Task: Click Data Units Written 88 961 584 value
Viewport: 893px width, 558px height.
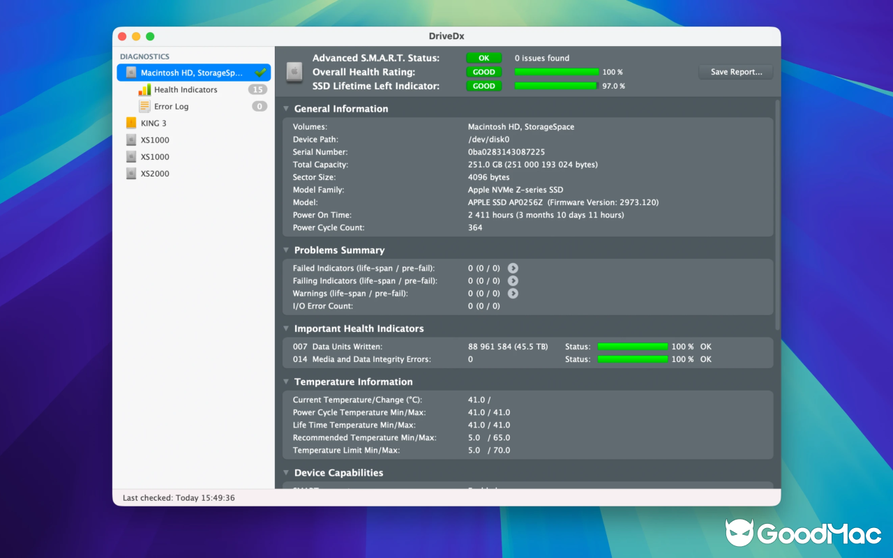Action: coord(508,347)
